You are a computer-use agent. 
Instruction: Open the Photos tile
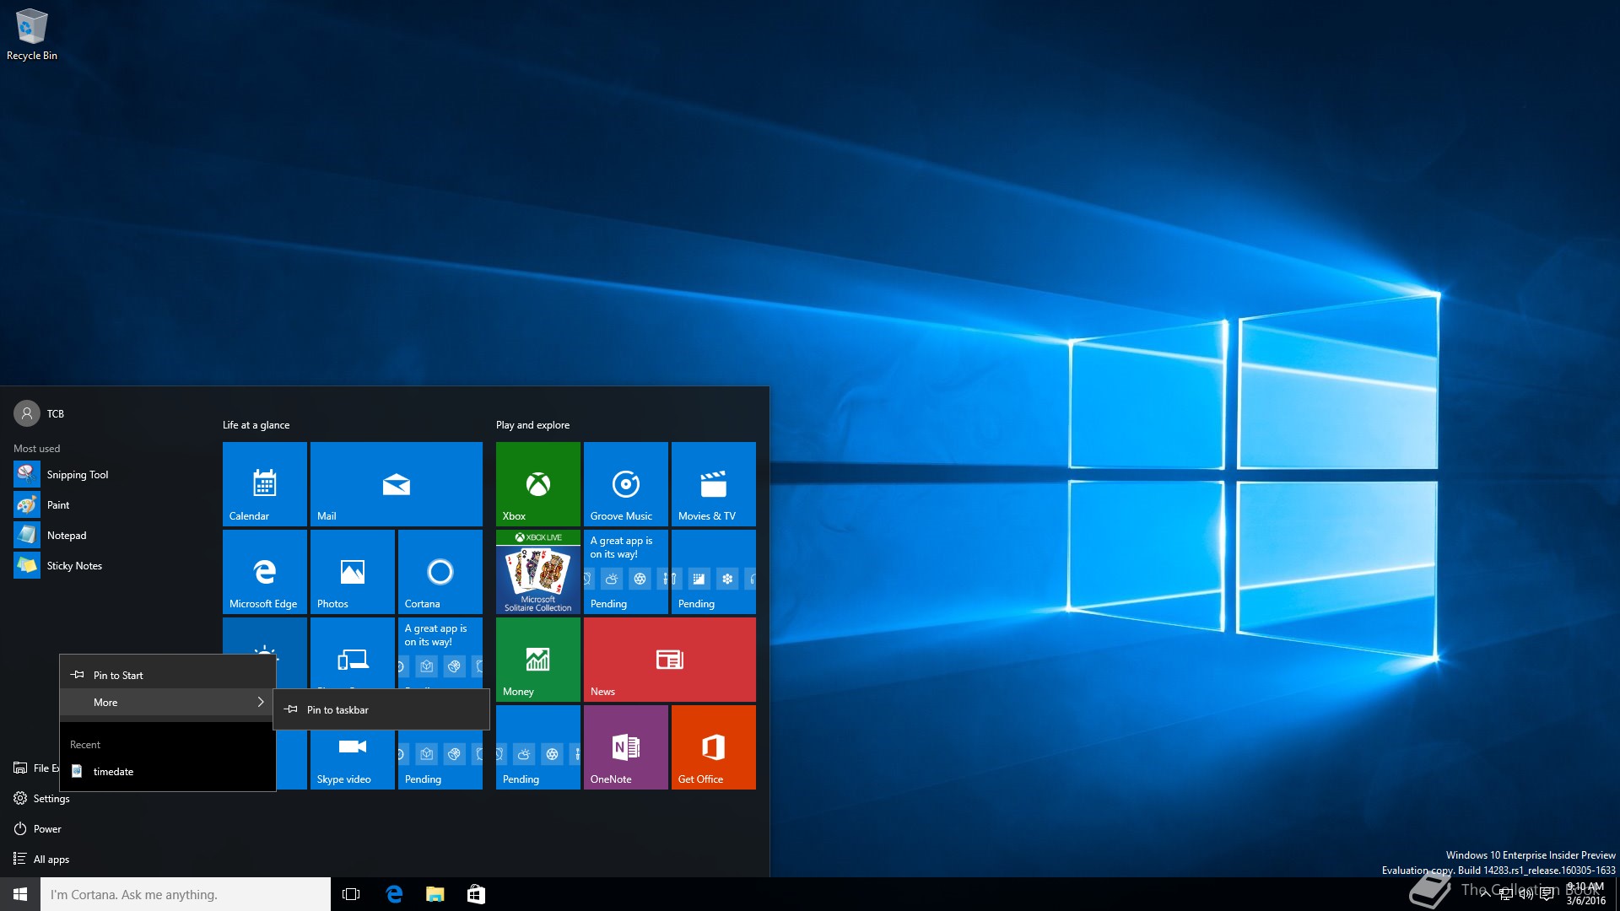(353, 572)
